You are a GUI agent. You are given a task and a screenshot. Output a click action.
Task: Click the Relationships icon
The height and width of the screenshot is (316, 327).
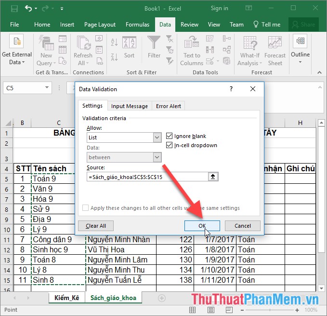pyautogui.click(x=227, y=50)
